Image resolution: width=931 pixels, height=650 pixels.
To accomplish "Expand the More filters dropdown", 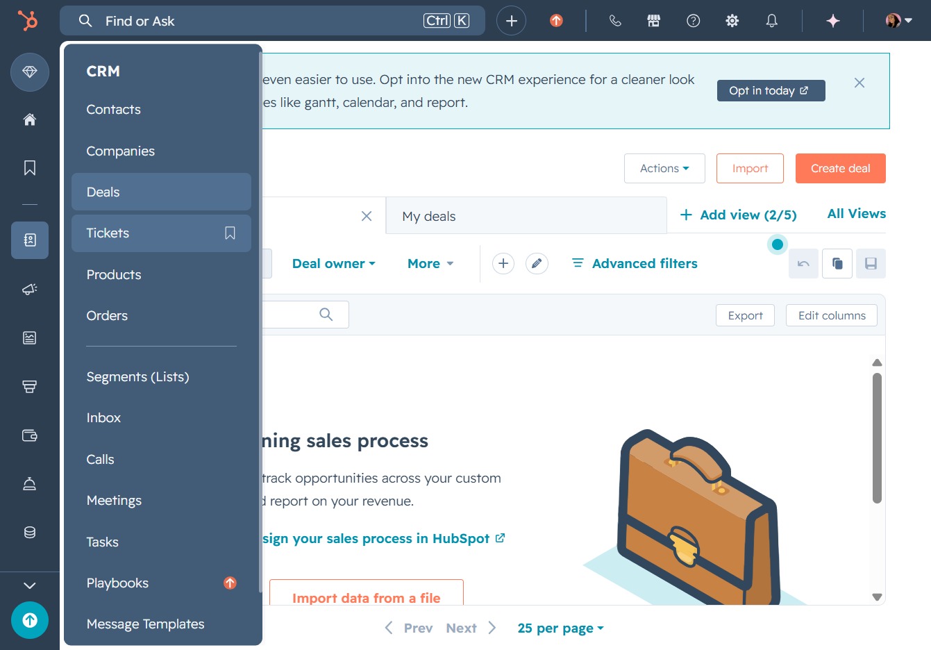I will tap(430, 263).
